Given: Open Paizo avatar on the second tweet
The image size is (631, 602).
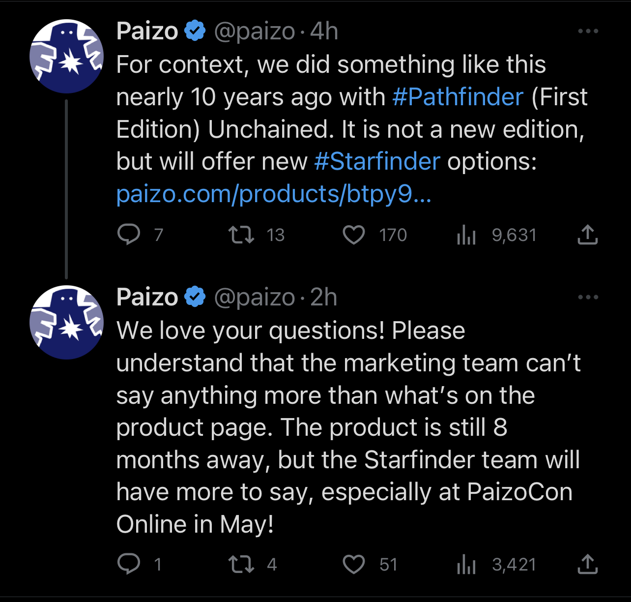Looking at the screenshot, I should (67, 323).
